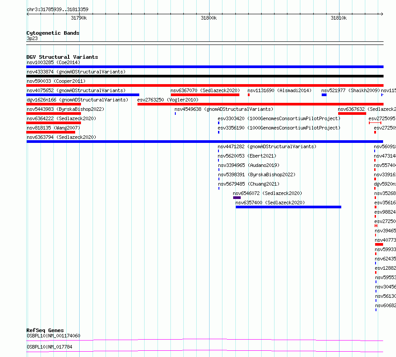The width and height of the screenshot is (396, 357).
Task: Click the left arrowhead of the coordinate ruler
Action: point(28,14)
